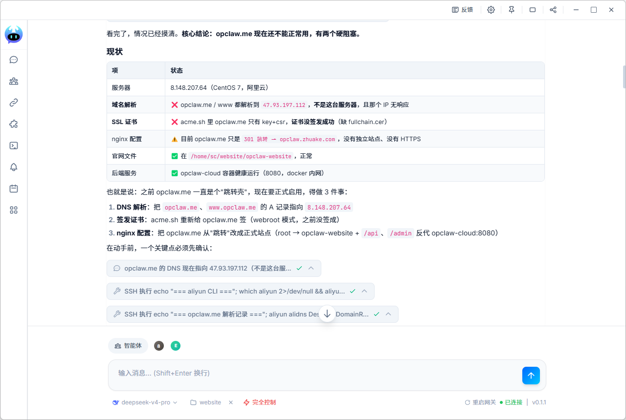Click the 状态 column header
This screenshot has width=626, height=420.
(x=177, y=71)
